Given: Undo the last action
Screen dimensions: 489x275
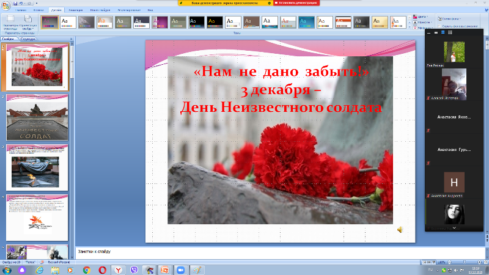Looking at the screenshot, I should (21, 4).
